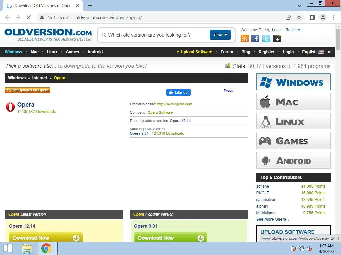Click the address bar URL
This screenshot has height=255, width=341.
click(109, 17)
